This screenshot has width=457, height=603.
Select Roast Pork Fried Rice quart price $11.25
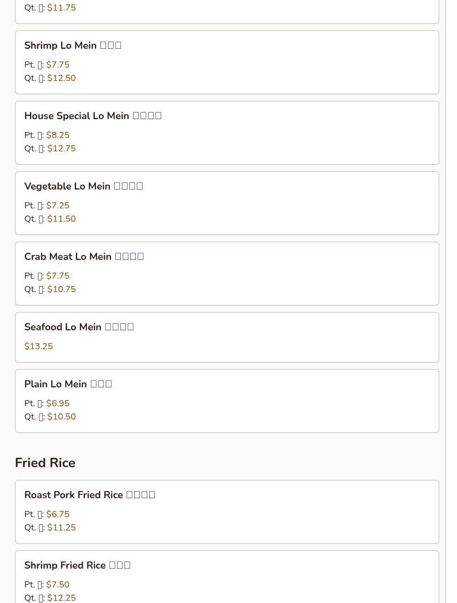62,528
